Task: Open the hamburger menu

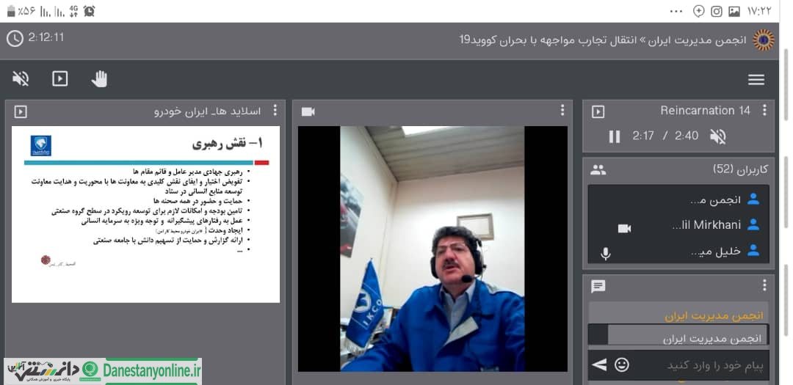Action: click(x=756, y=80)
